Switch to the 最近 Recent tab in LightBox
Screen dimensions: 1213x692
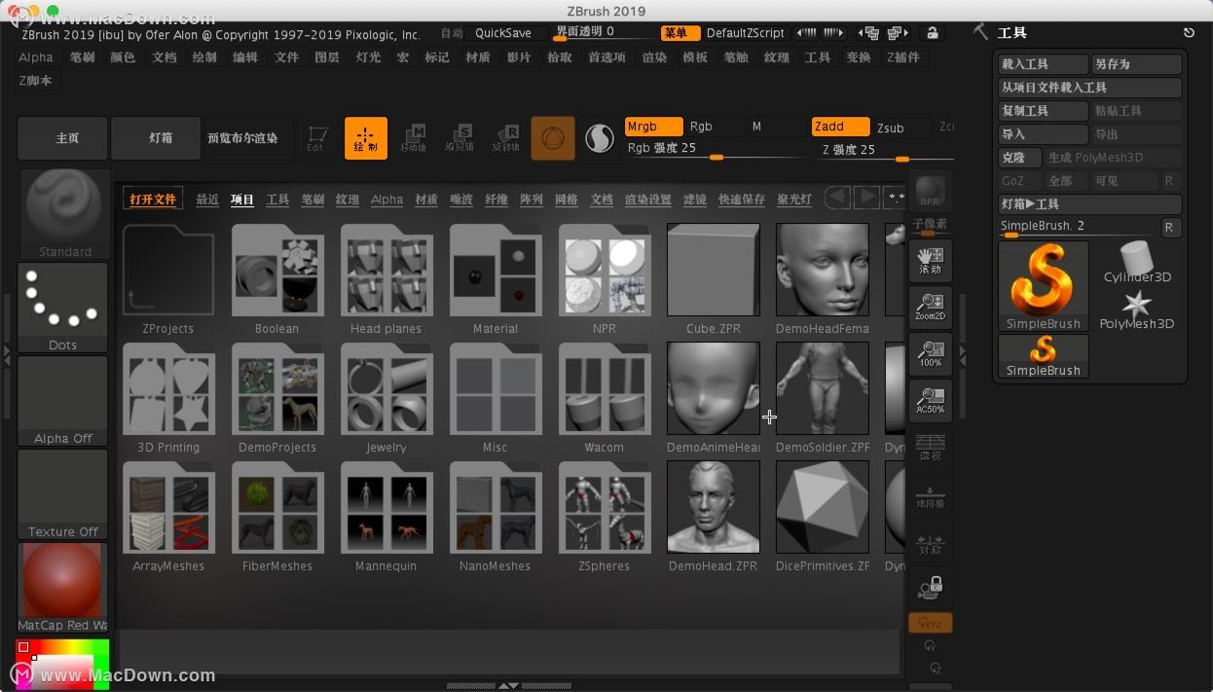[207, 200]
